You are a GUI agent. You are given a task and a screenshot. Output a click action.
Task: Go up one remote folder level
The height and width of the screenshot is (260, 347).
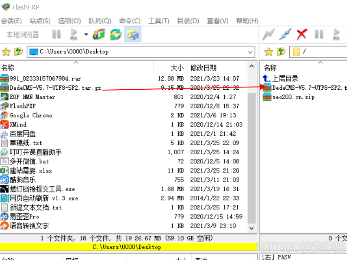click(x=281, y=52)
